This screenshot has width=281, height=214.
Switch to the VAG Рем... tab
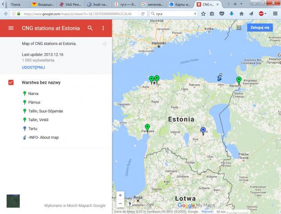[x=71, y=4]
